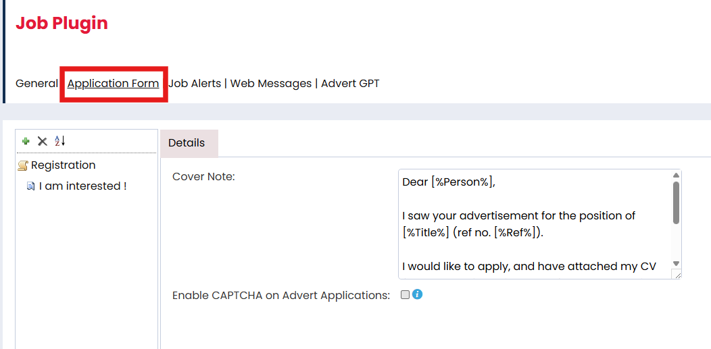
Task: Select the "I am interested !" form item
Action: pos(82,186)
